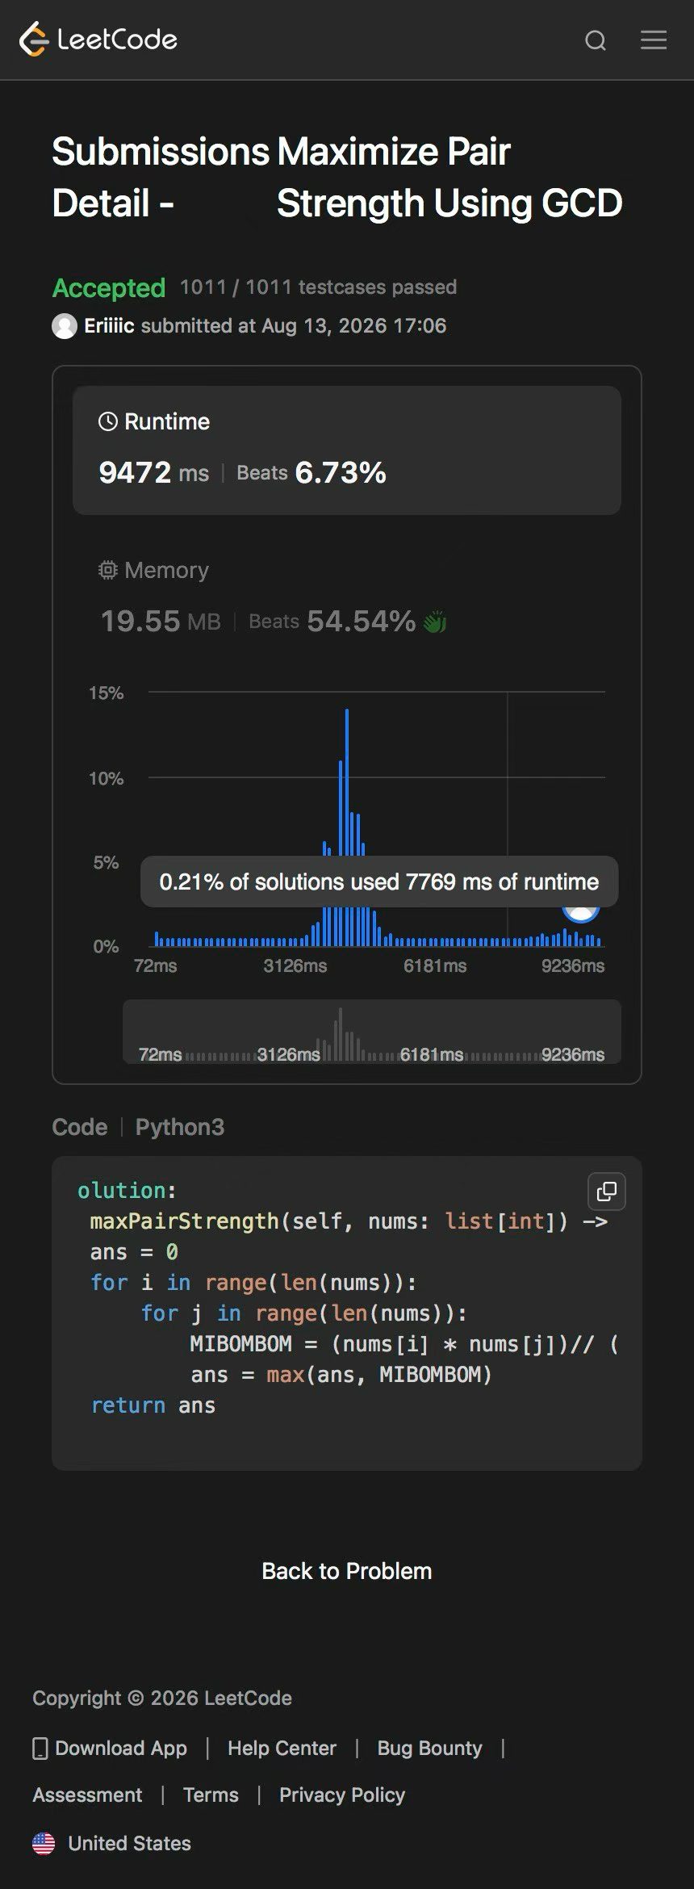Click the Runtime clock icon
Image resolution: width=694 pixels, height=1889 pixels.
coord(107,421)
